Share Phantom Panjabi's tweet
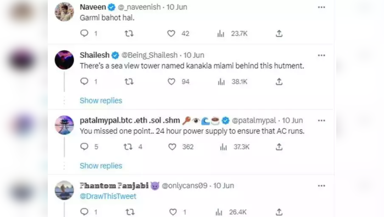 point(279,212)
